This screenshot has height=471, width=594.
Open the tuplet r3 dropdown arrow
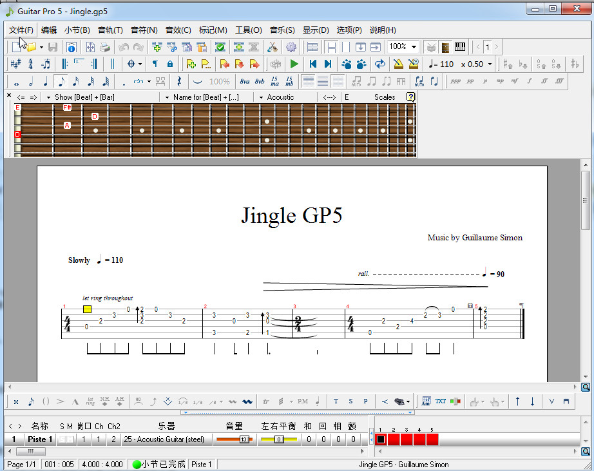[x=149, y=81]
